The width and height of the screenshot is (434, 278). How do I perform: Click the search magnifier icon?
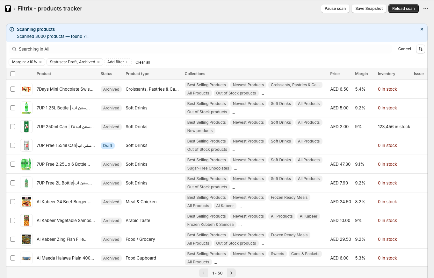point(14,49)
